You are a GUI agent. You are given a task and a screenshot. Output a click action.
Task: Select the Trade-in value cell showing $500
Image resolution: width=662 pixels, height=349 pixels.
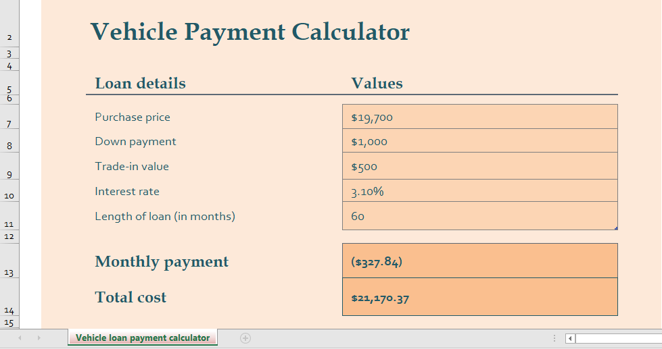pyautogui.click(x=479, y=166)
